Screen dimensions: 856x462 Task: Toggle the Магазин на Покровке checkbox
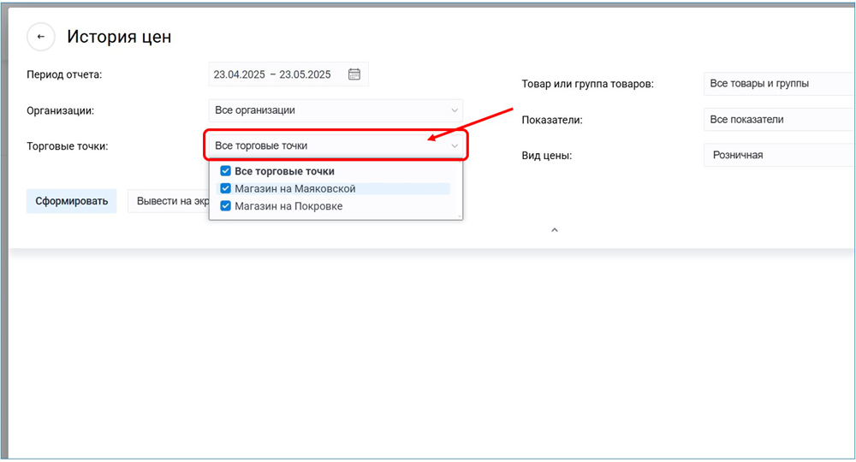point(226,205)
